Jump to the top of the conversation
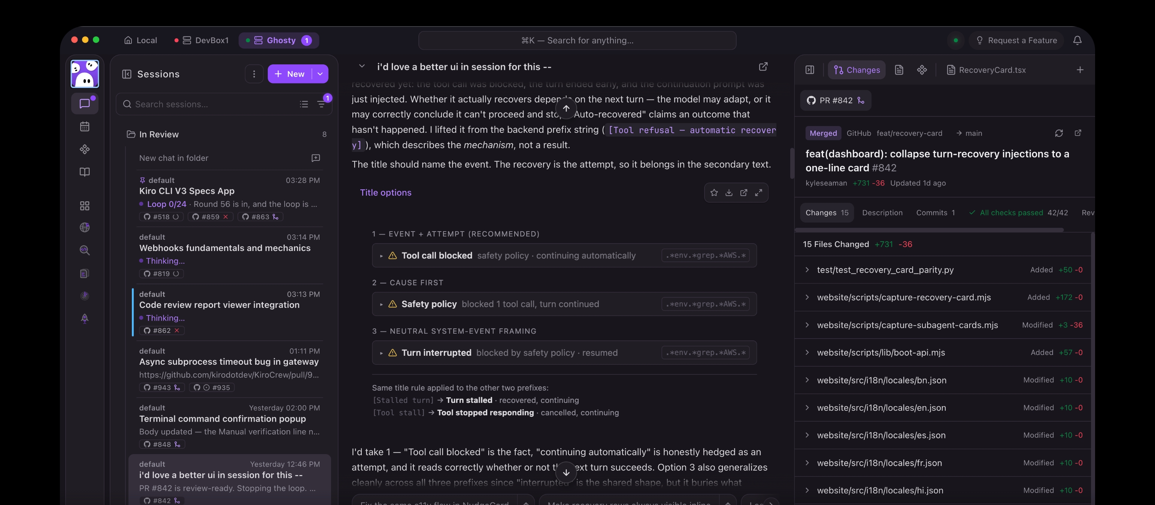The image size is (1155, 505). [x=566, y=108]
